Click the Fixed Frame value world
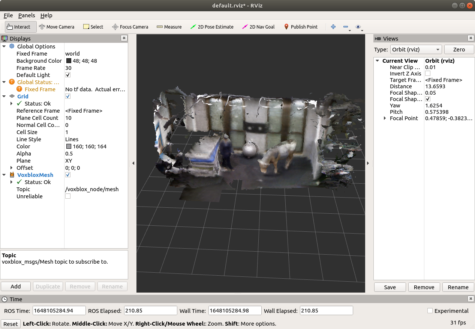Viewport: 475px width, 329px height. pyautogui.click(x=72, y=53)
